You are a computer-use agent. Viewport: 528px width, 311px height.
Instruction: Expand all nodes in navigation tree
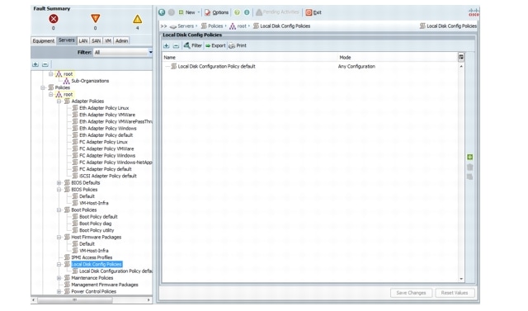click(x=35, y=64)
